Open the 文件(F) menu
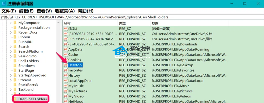The image size is (264, 103). [x=8, y=11]
